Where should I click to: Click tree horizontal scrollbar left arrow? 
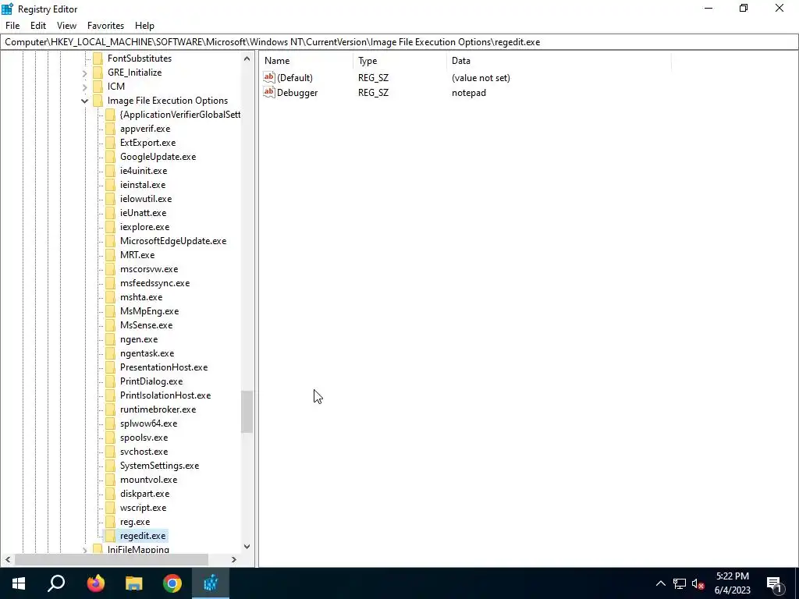(8, 559)
